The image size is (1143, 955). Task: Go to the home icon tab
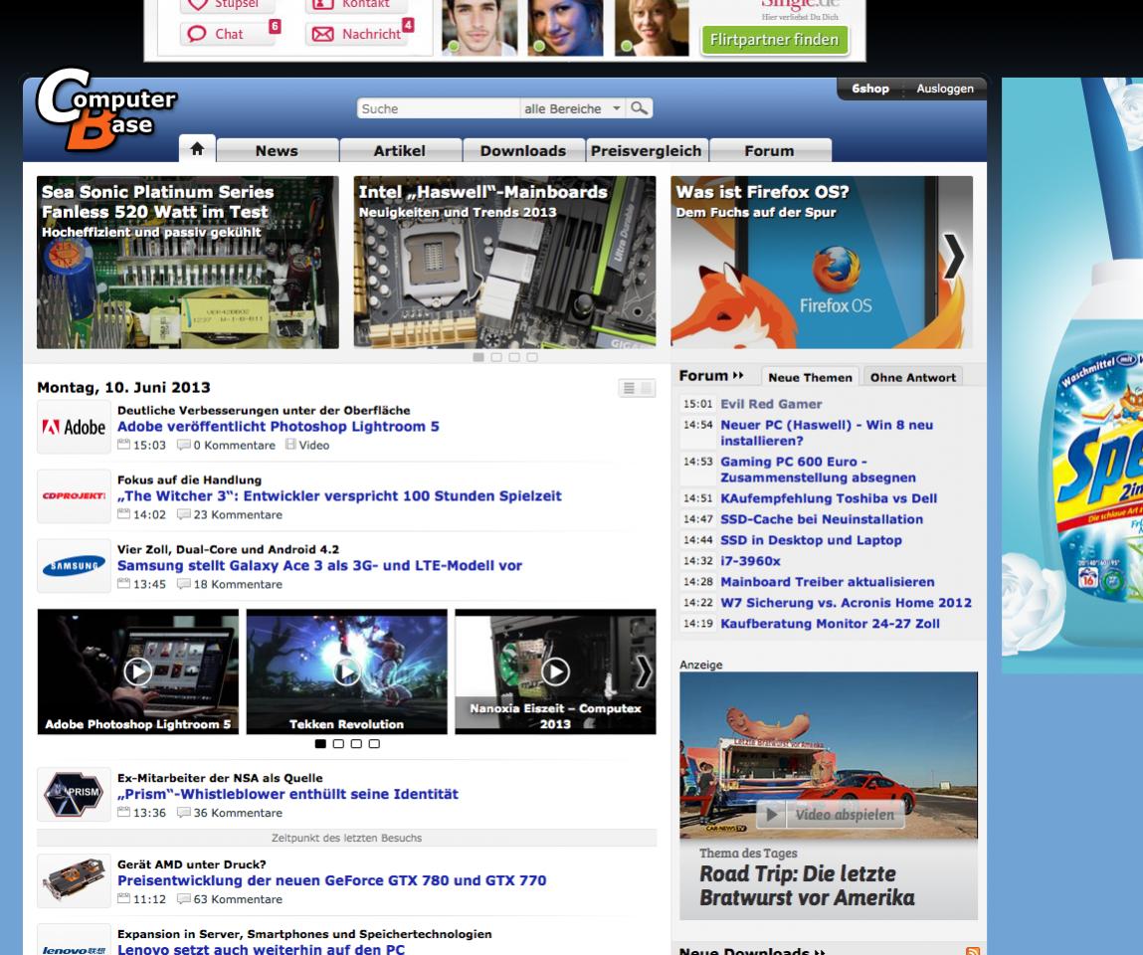(x=197, y=148)
